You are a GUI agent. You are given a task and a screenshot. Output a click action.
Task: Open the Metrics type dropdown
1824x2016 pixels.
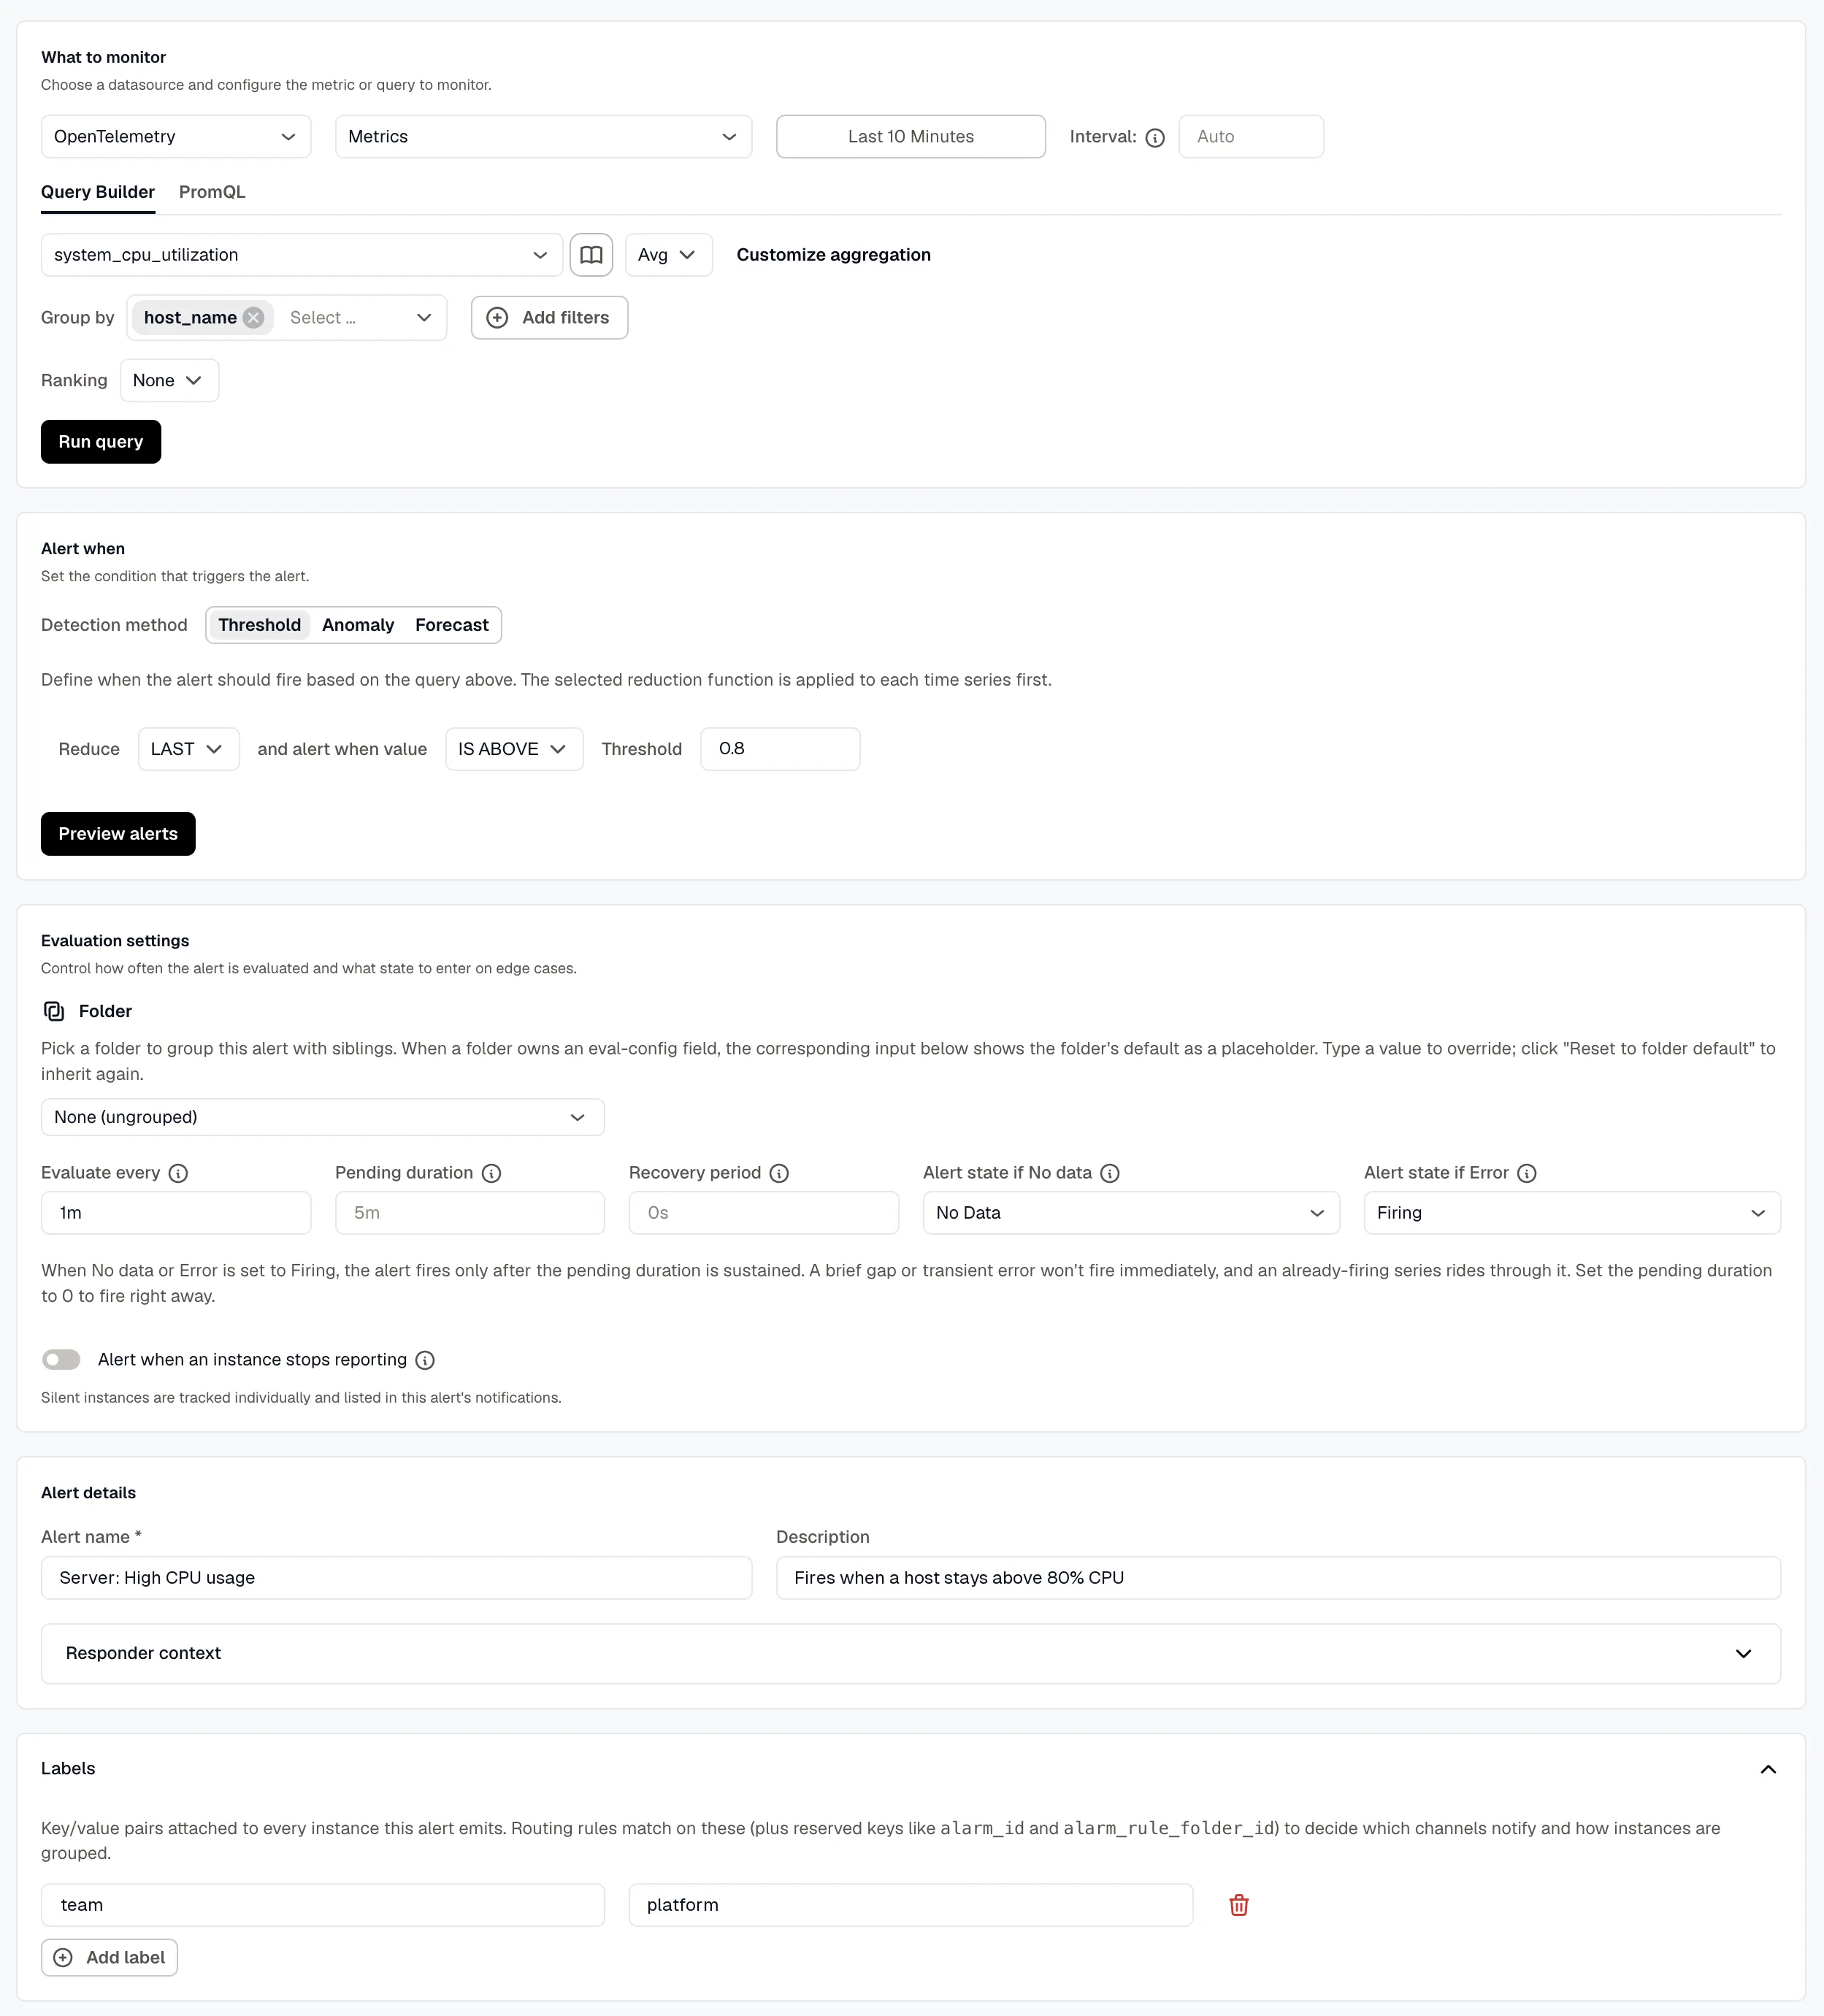(x=543, y=137)
